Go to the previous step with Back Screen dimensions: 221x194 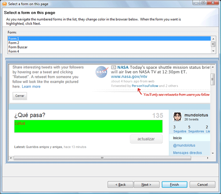[120, 185]
